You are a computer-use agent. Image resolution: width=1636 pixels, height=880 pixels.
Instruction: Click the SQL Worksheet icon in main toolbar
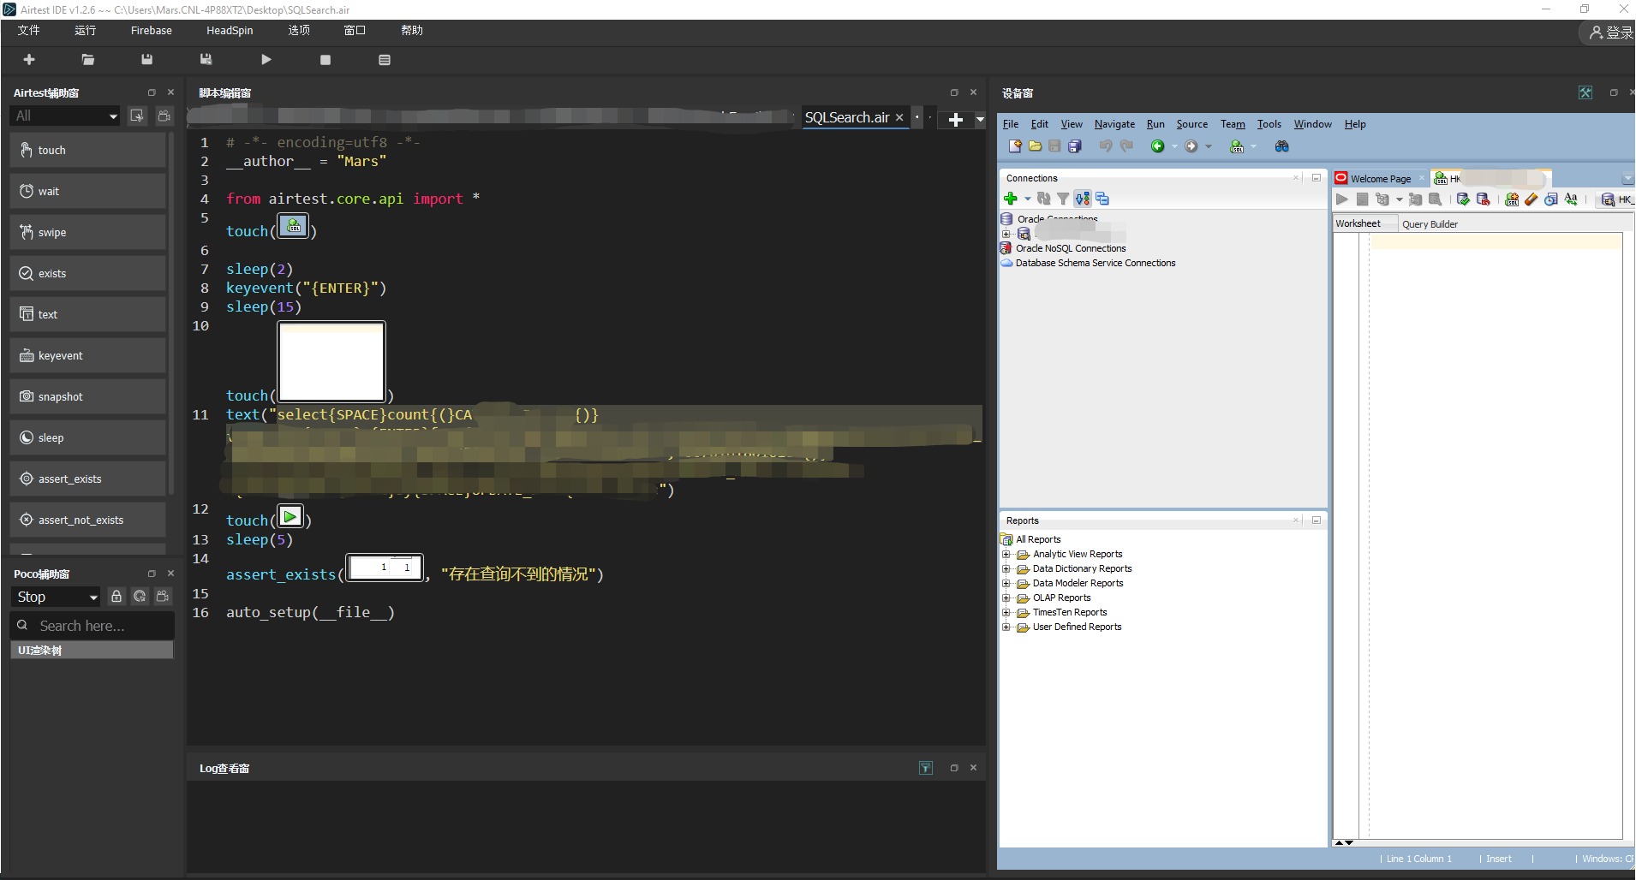pyautogui.click(x=1237, y=146)
